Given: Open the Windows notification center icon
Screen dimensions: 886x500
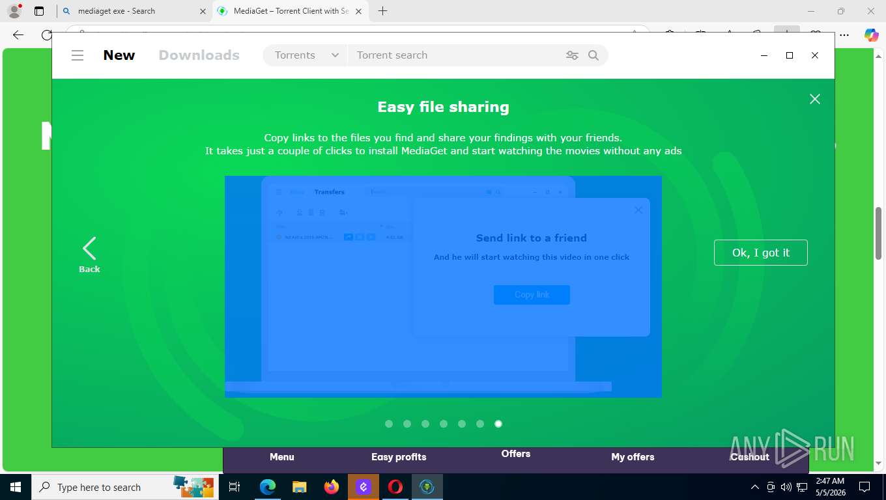Looking at the screenshot, I should coord(865,487).
